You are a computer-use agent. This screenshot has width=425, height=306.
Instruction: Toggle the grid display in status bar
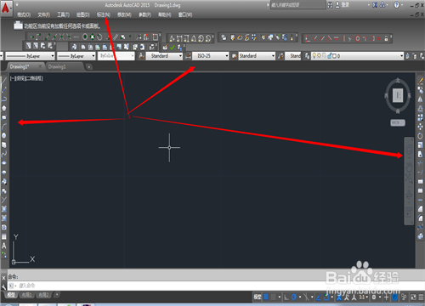(266, 297)
